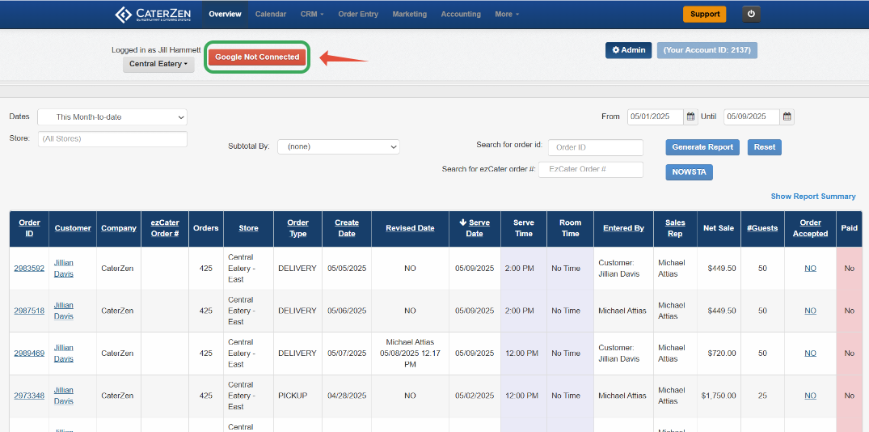Click the CaterZen logo
This screenshot has width=869, height=432.
[154, 15]
